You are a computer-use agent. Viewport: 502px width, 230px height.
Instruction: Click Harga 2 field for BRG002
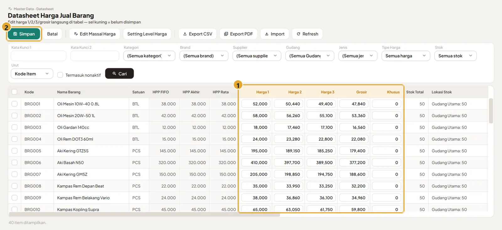[x=289, y=115]
